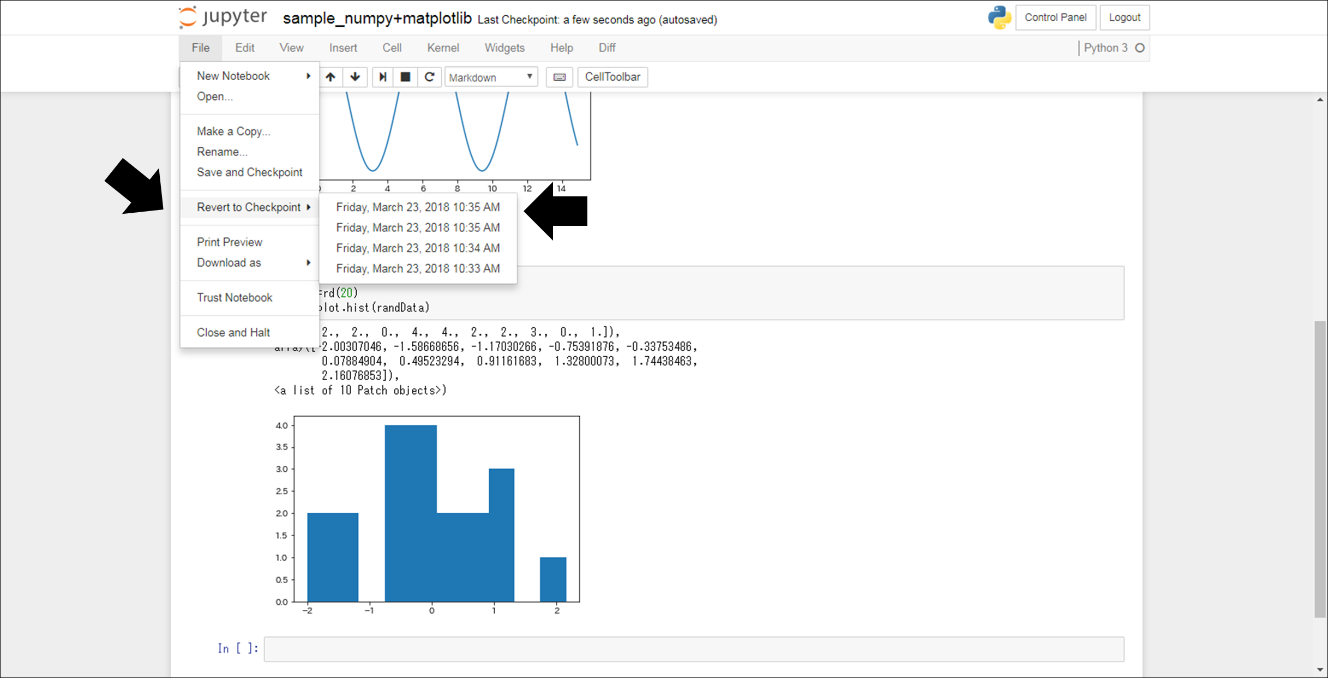Select Print Preview

[250, 242]
